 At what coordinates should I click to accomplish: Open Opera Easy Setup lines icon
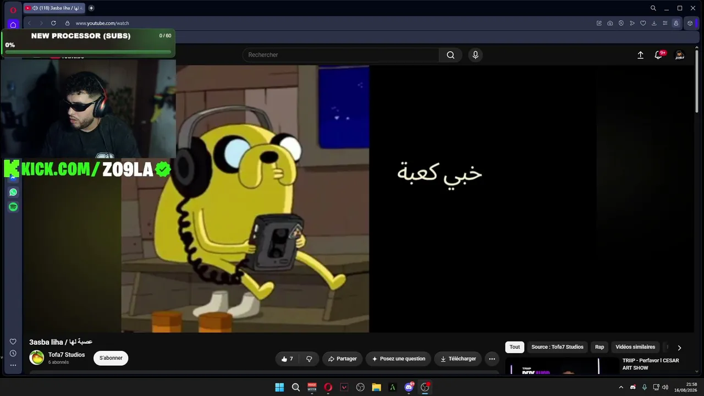pyautogui.click(x=665, y=23)
